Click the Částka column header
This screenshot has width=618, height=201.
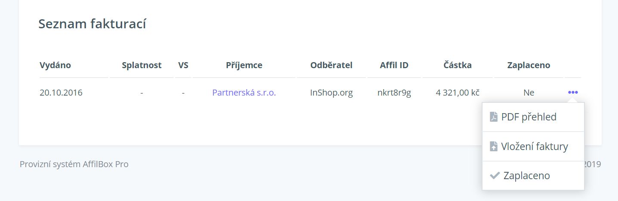458,65
